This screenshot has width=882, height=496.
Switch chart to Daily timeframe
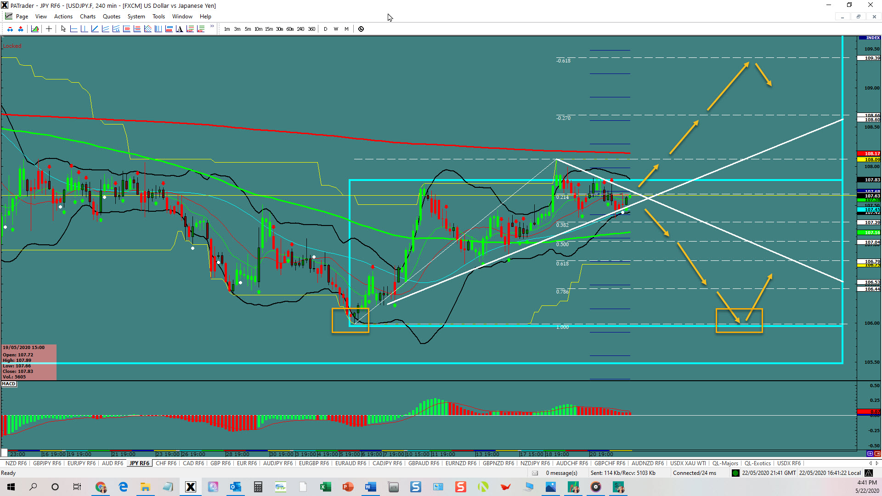click(x=326, y=29)
